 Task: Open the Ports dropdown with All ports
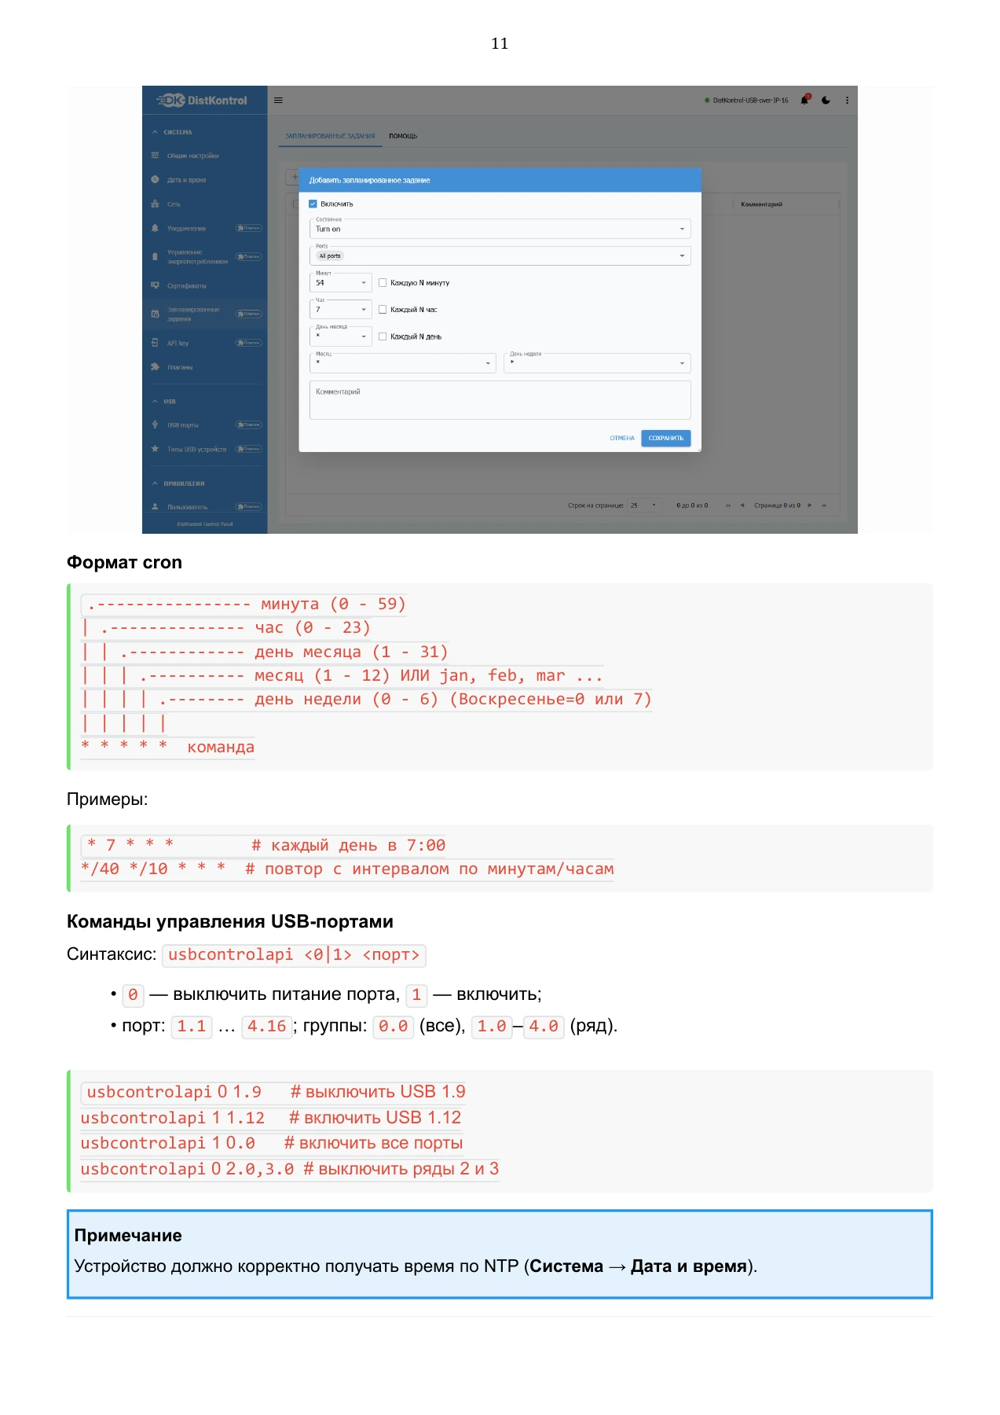[x=500, y=255]
